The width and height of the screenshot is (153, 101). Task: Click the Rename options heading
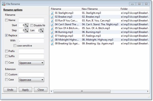13,10
